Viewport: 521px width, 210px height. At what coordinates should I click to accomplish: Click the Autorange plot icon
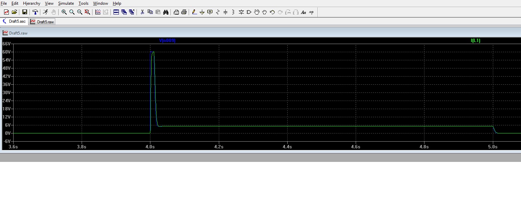click(x=98, y=12)
